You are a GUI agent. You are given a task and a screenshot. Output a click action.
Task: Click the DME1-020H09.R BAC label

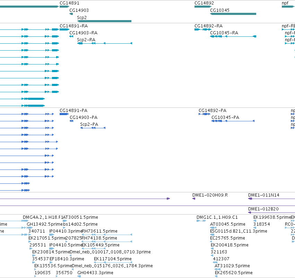click(x=210, y=195)
